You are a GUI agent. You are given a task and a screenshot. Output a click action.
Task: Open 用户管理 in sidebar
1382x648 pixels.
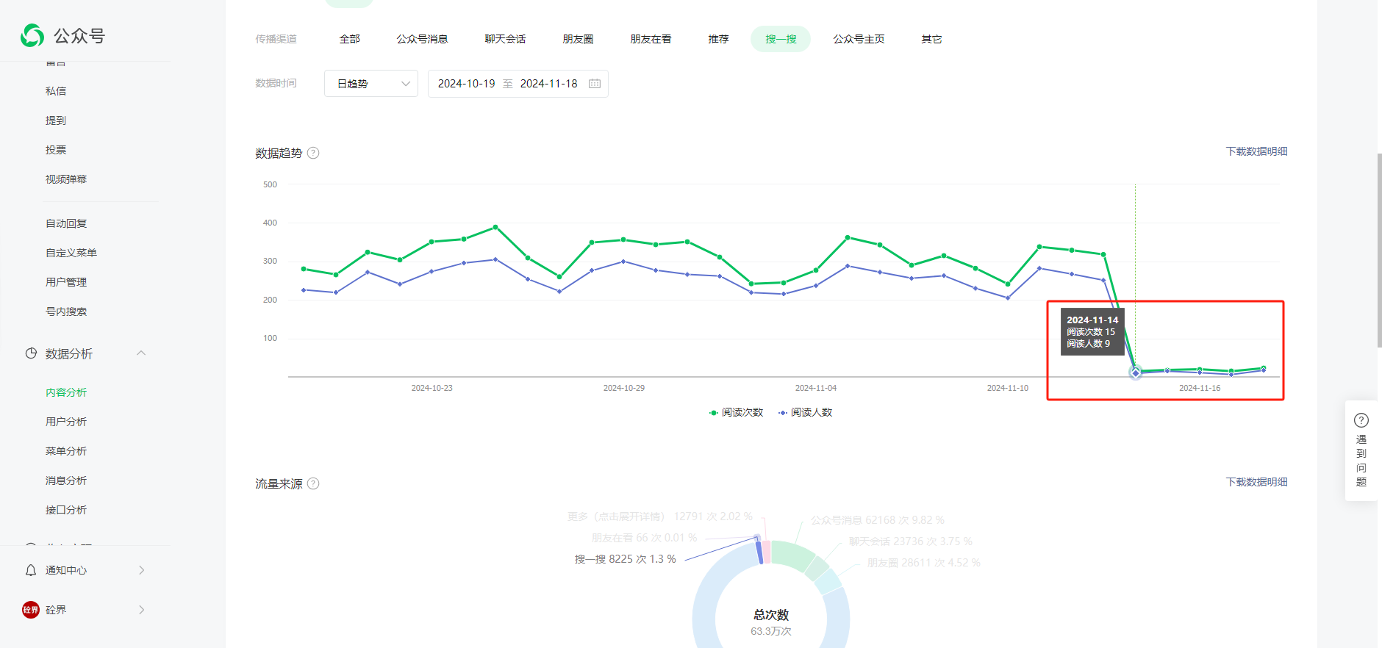(x=66, y=282)
